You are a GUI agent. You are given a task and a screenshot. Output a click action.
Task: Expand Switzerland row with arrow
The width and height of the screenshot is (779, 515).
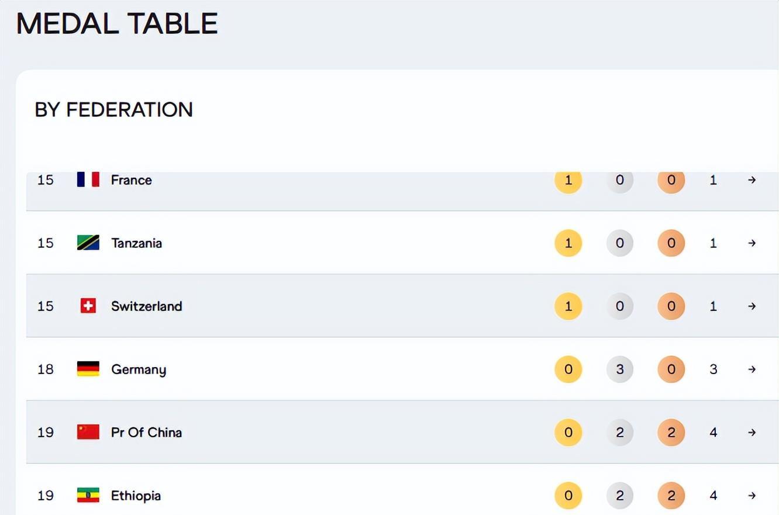click(752, 306)
